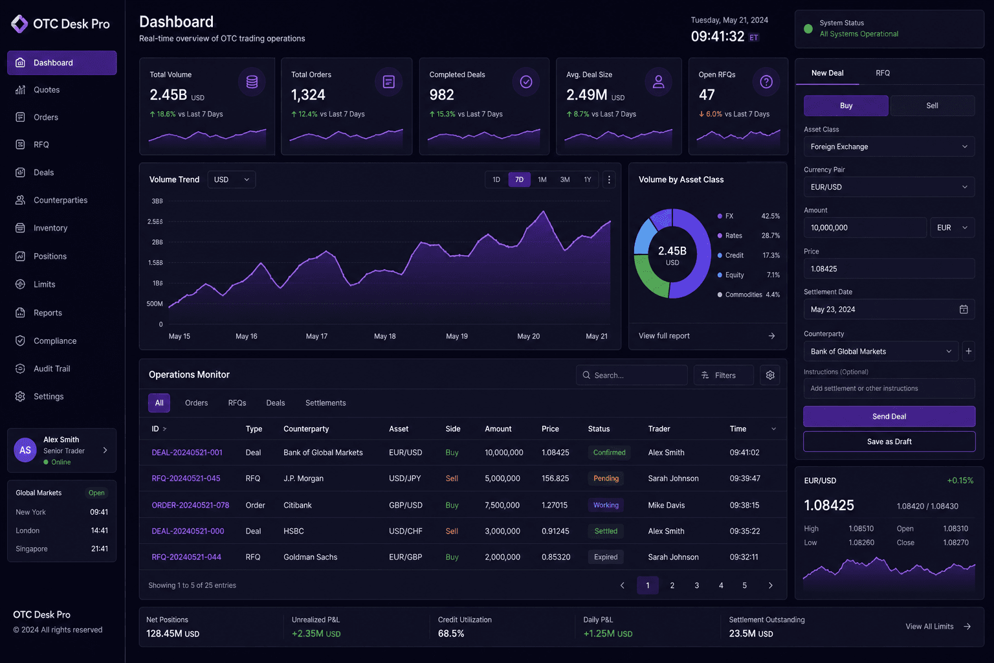Click the Send Deal button
The image size is (994, 663).
889,416
